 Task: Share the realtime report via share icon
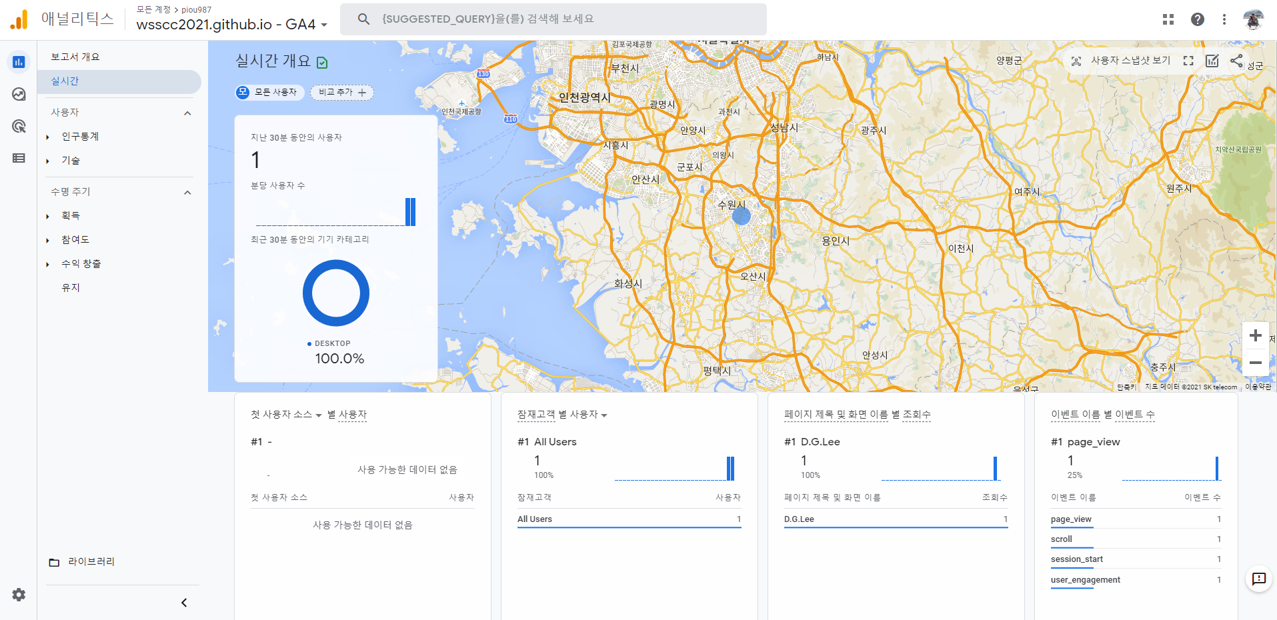point(1235,61)
